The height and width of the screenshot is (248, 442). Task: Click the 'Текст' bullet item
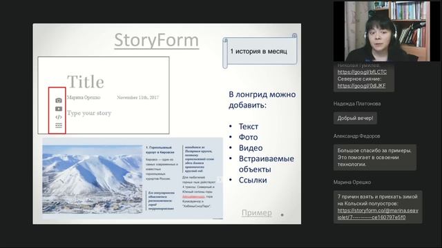click(249, 127)
